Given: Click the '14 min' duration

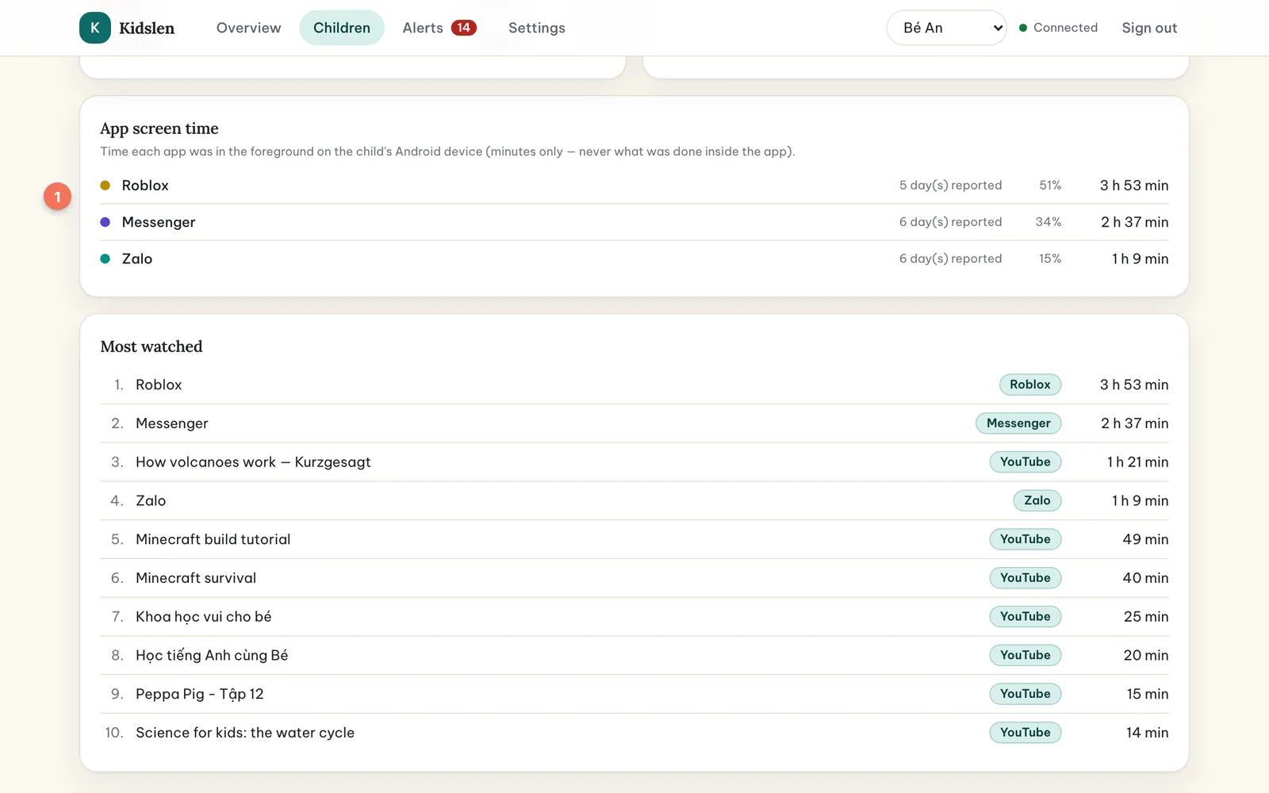Looking at the screenshot, I should click(x=1148, y=733).
